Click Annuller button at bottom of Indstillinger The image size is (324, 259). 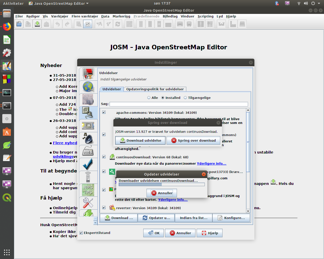[x=180, y=233]
